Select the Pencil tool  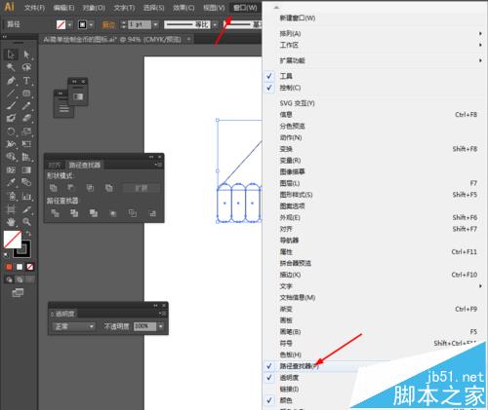pyautogui.click(x=26, y=105)
